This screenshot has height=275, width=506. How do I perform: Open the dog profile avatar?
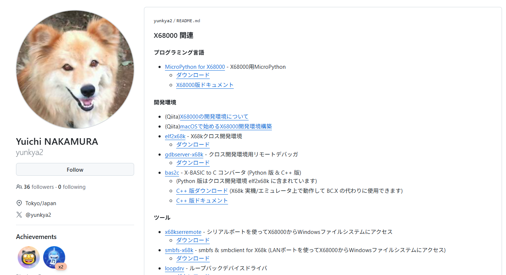pos(75,69)
